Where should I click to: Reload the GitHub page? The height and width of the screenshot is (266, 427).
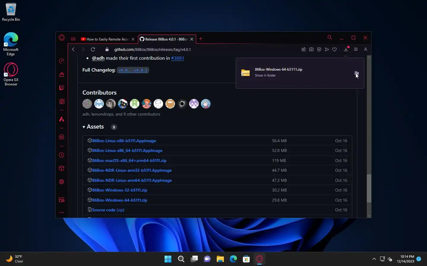(x=93, y=49)
